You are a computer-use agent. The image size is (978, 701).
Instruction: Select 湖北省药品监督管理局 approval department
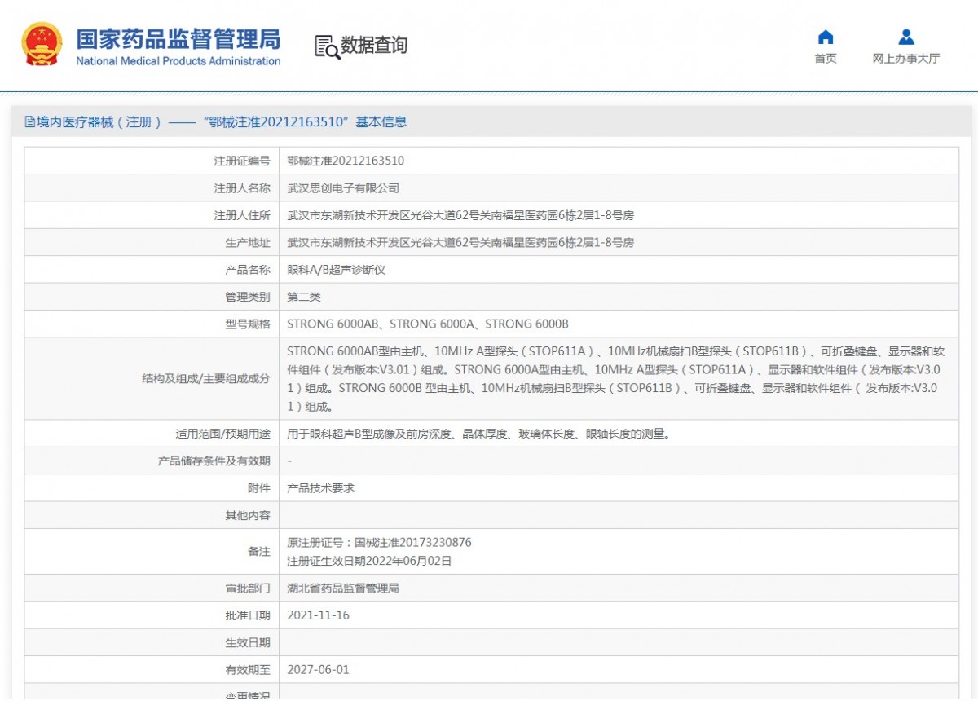click(x=343, y=588)
